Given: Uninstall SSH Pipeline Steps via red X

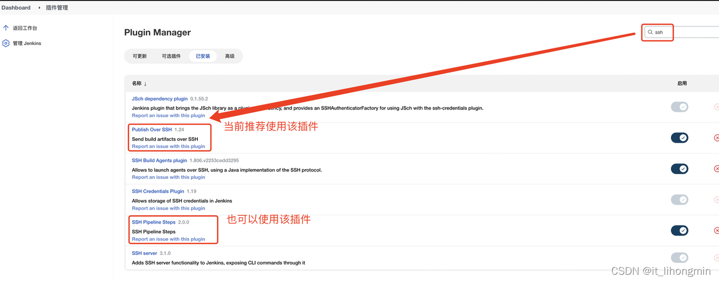Looking at the screenshot, I should 716,230.
